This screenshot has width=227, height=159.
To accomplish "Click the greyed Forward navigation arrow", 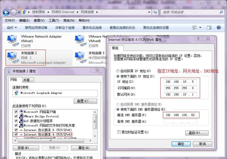I will [x=14, y=12].
